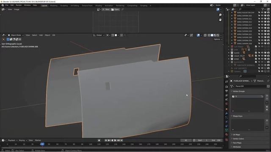Screen dimensions: 271x152
Task: Choose the new-selection mode icon
Action: pyautogui.click(x=8, y=39)
